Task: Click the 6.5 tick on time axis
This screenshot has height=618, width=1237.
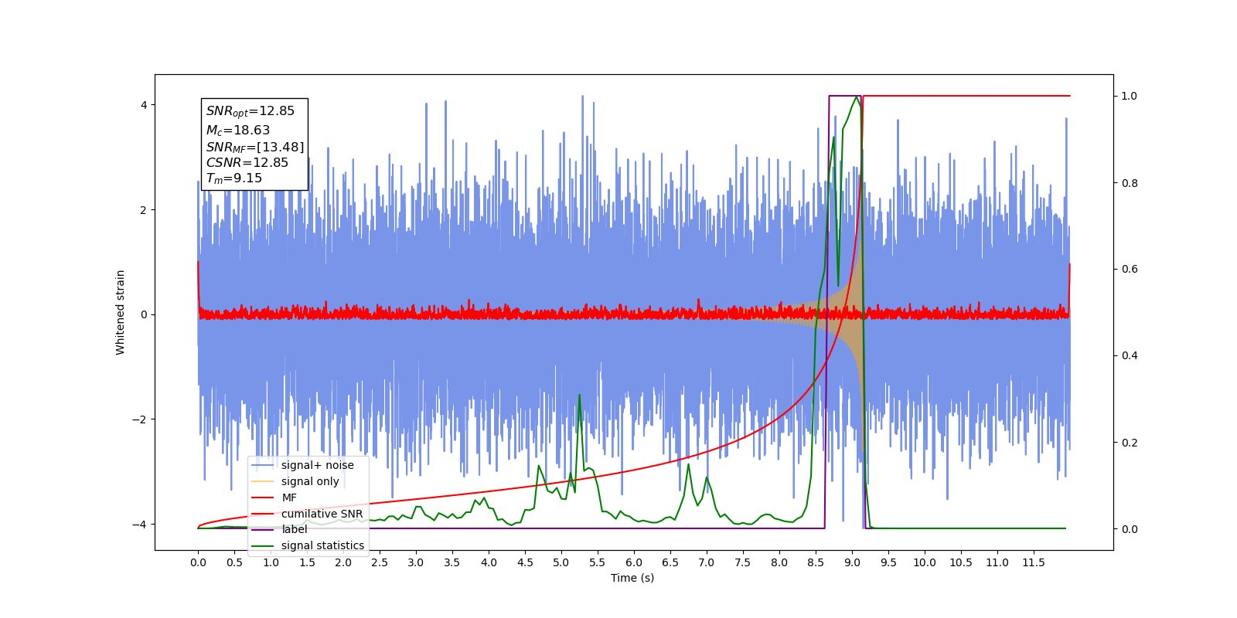Action: click(x=670, y=562)
